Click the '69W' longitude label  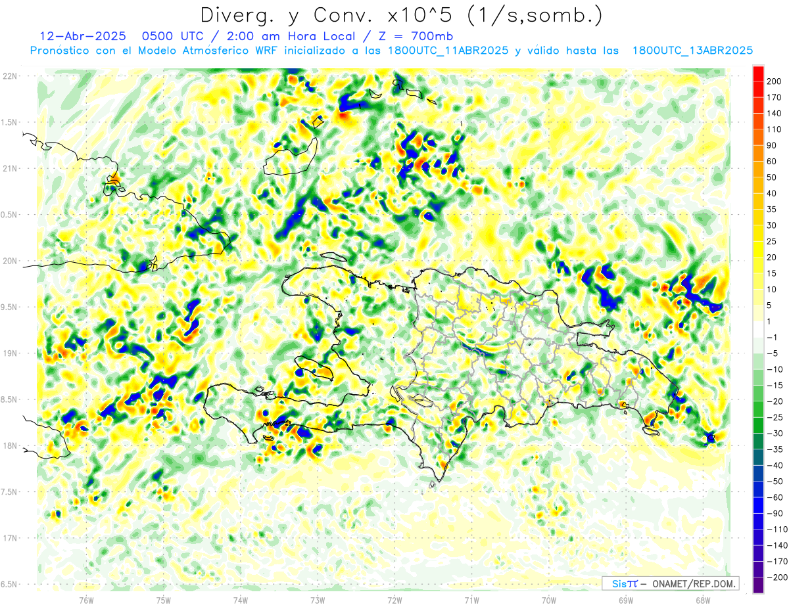point(626,600)
